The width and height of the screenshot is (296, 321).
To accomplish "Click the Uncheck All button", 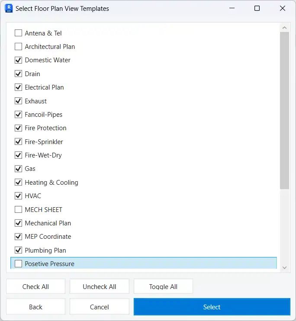I will pos(100,286).
